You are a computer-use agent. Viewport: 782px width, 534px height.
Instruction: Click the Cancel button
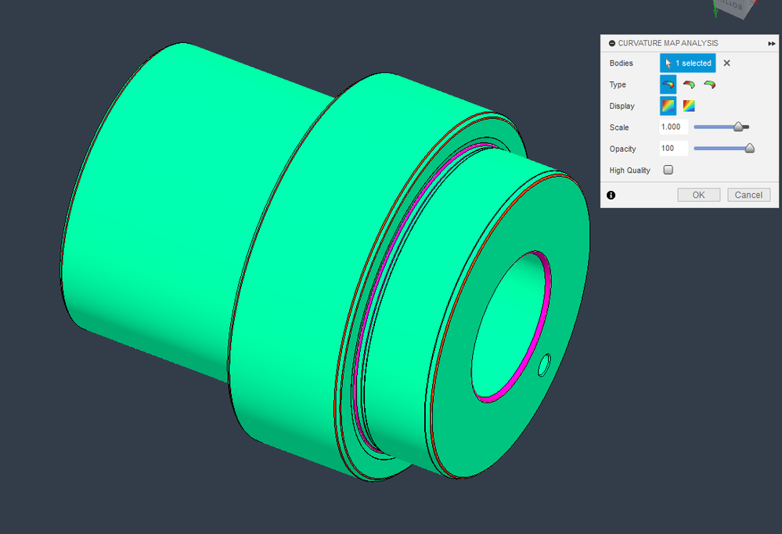(x=748, y=195)
